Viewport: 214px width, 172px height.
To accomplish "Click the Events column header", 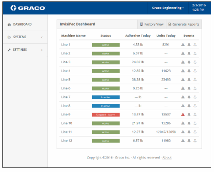I will [189, 35].
